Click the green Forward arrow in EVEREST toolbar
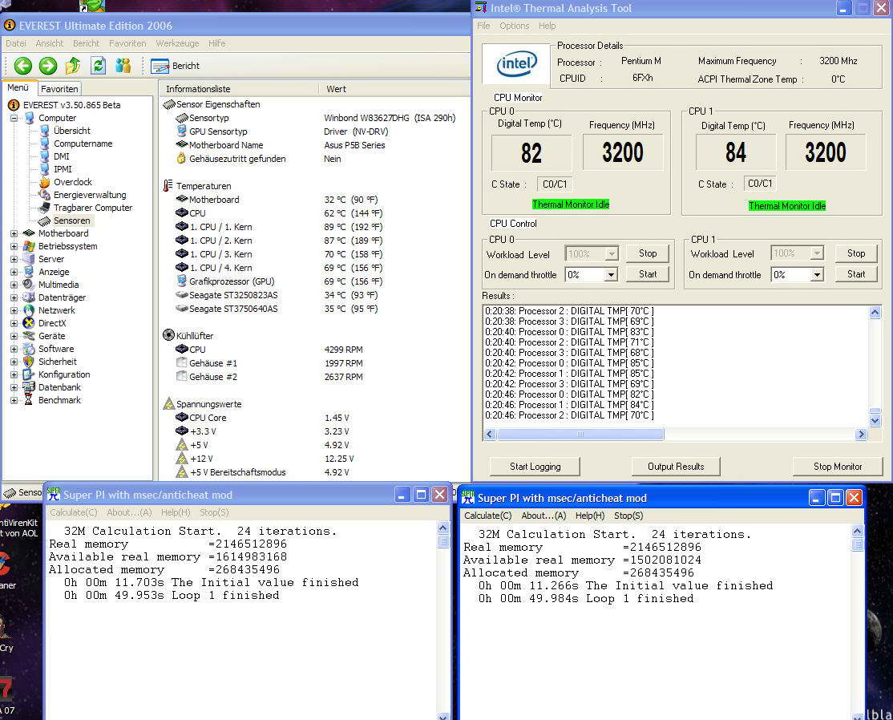This screenshot has width=893, height=720. (x=48, y=66)
